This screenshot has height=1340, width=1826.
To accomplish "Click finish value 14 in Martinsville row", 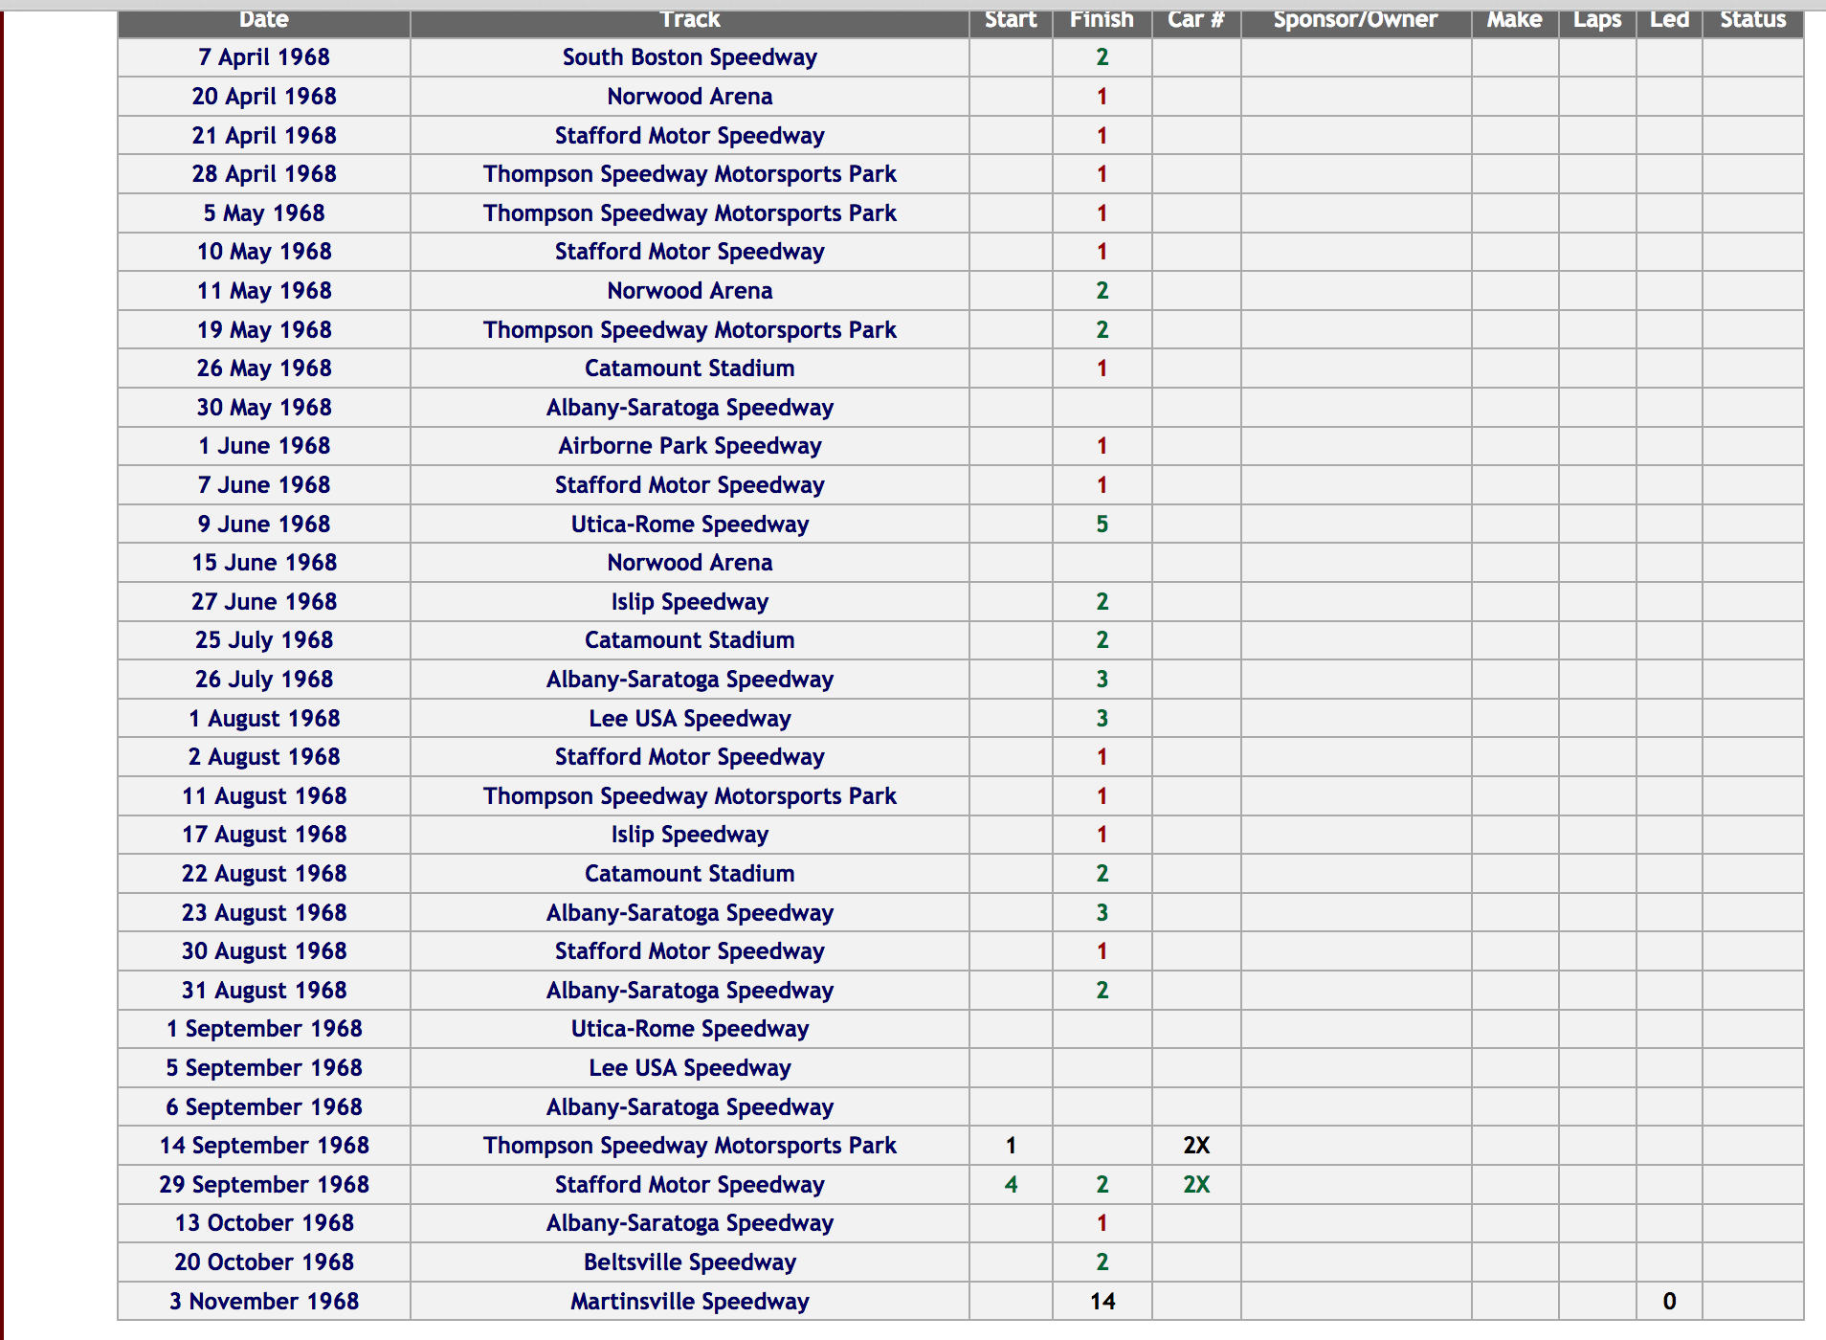I will pyautogui.click(x=1102, y=1302).
